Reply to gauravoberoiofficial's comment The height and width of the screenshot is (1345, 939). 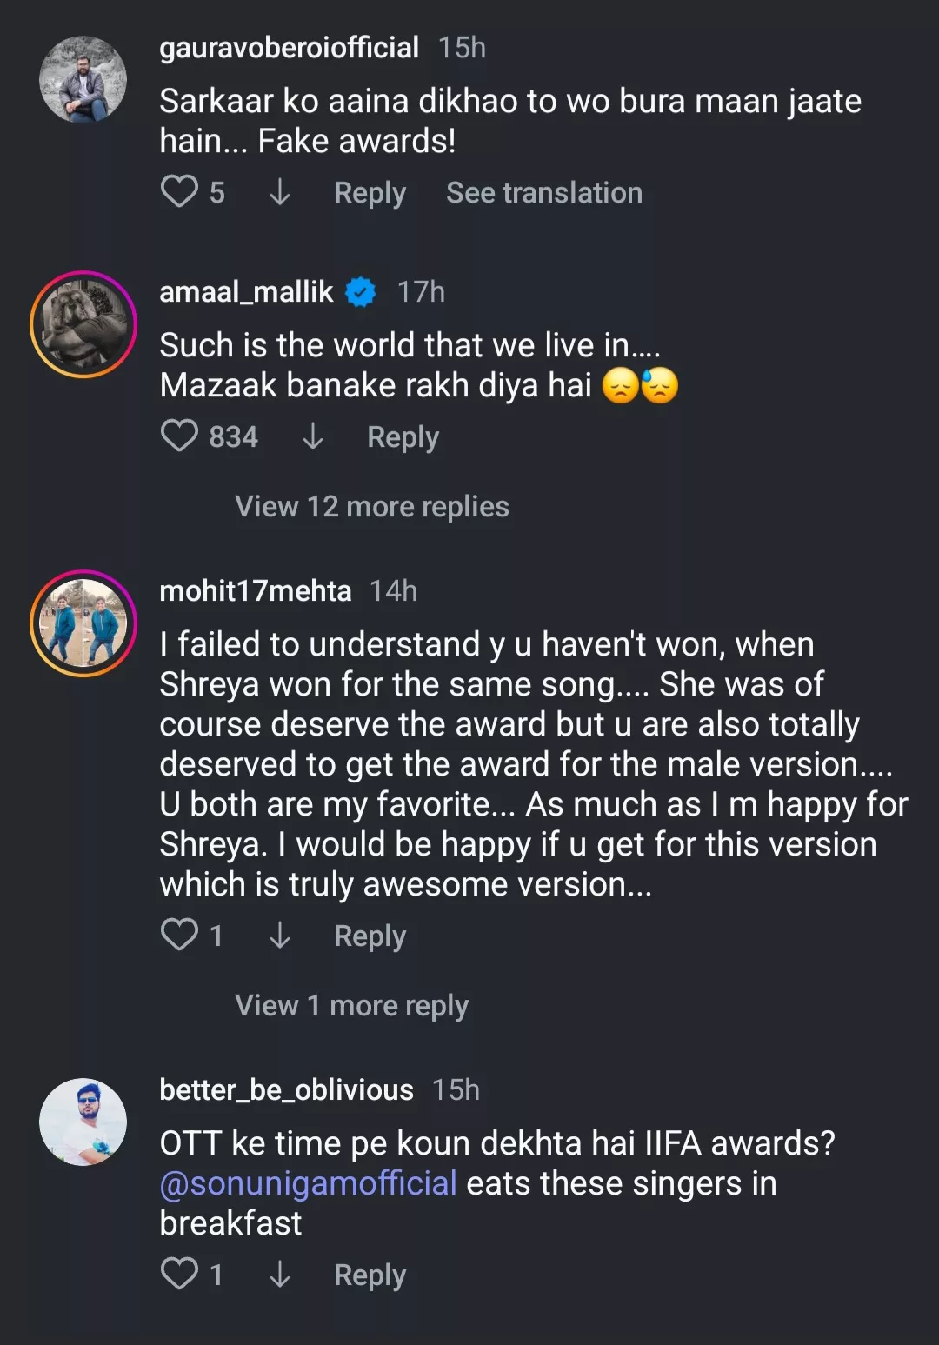[370, 192]
